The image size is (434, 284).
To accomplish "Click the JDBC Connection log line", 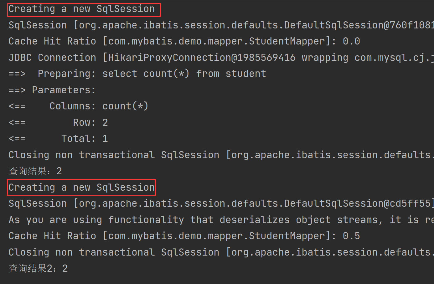I will [221, 57].
